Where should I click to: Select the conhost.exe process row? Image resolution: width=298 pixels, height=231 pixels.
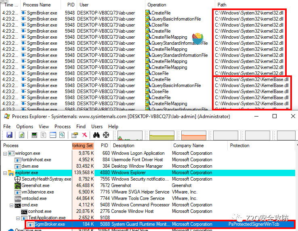(x=148, y=212)
